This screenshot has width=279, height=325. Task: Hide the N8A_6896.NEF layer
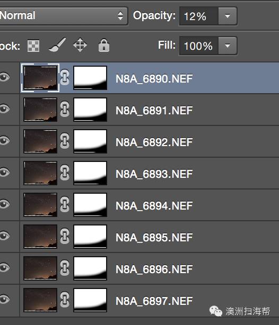coord(4,267)
